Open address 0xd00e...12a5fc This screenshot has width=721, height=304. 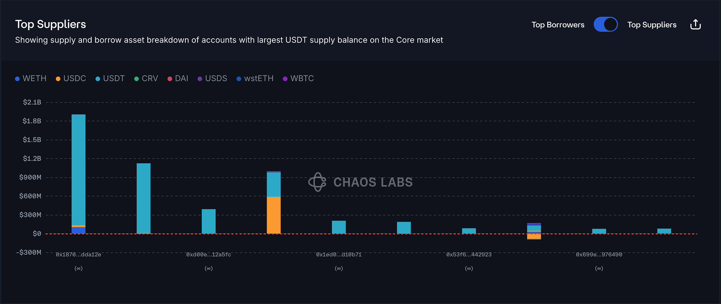point(209,255)
